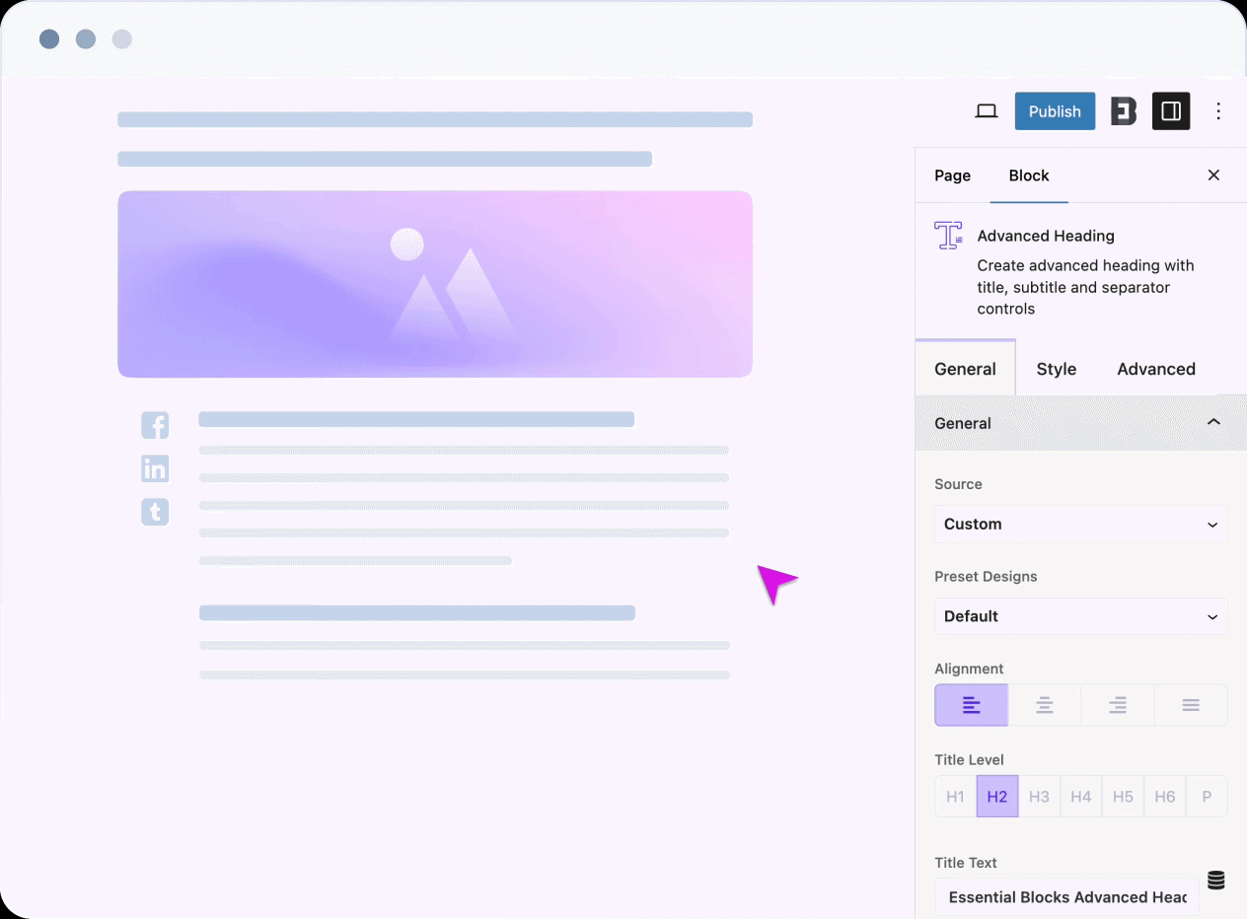Open the three-dot options menu
Viewport: 1247px width, 919px height.
click(1218, 111)
